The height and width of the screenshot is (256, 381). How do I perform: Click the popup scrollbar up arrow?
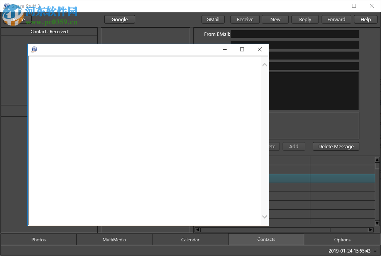(264, 64)
